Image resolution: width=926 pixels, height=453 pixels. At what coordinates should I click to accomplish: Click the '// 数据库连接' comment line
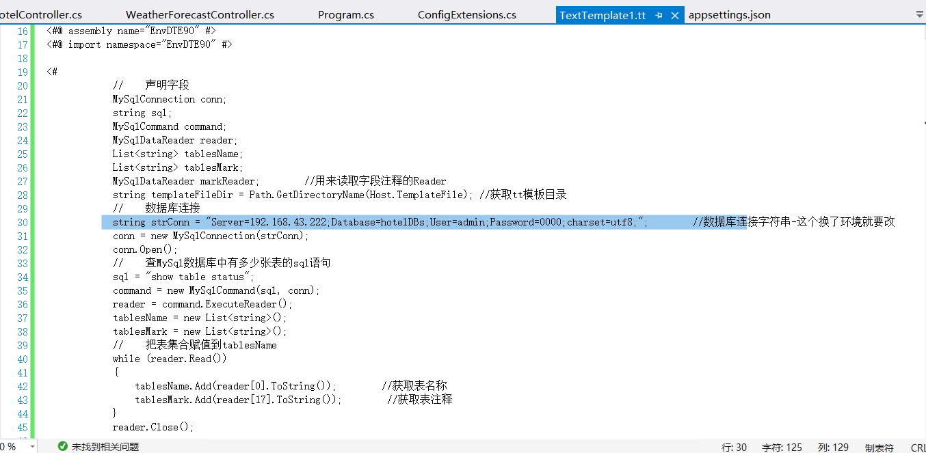click(x=157, y=208)
